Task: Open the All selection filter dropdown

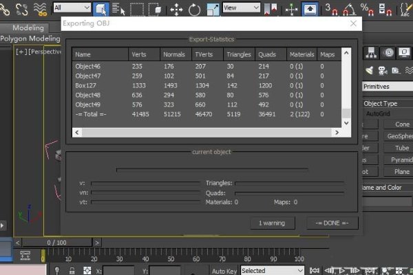Action: tap(72, 8)
